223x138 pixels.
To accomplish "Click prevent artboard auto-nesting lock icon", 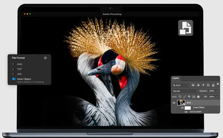I will (194, 96).
